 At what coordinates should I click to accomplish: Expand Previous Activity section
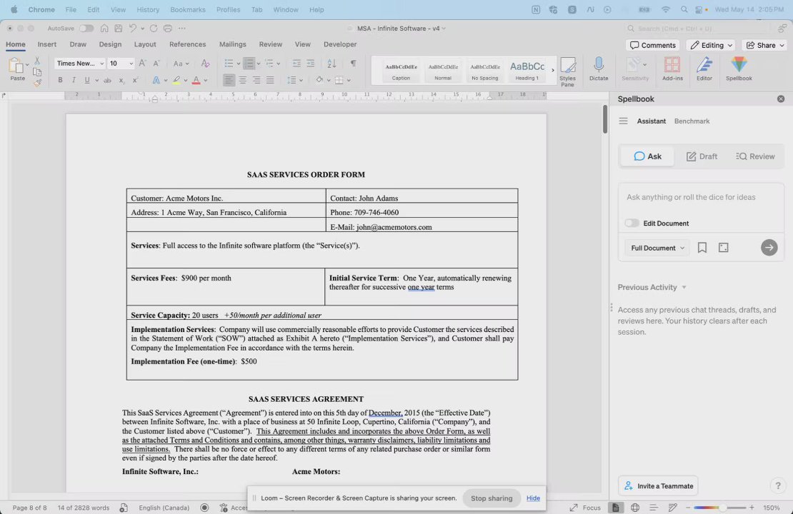(x=652, y=287)
